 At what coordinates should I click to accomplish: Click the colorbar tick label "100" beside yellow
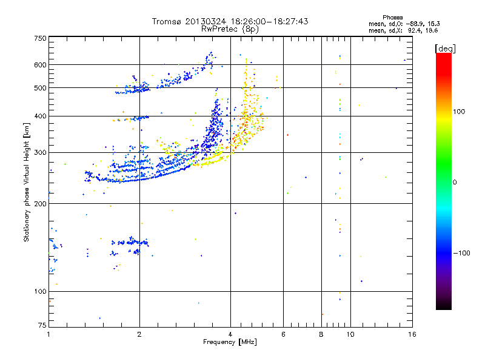tap(459, 112)
